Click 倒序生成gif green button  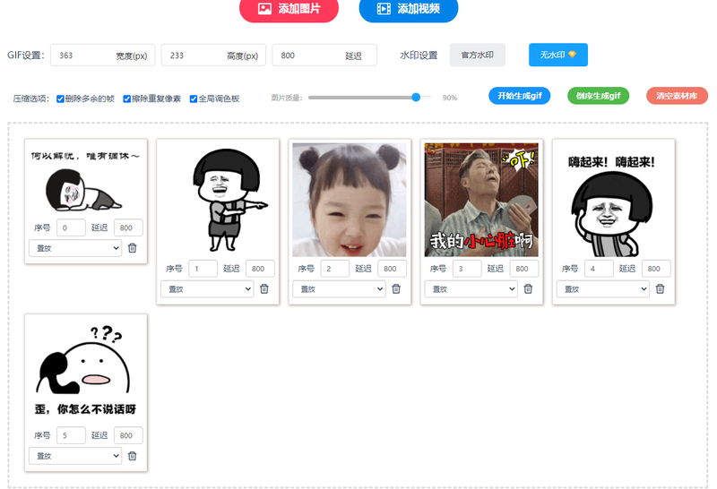pyautogui.click(x=598, y=96)
